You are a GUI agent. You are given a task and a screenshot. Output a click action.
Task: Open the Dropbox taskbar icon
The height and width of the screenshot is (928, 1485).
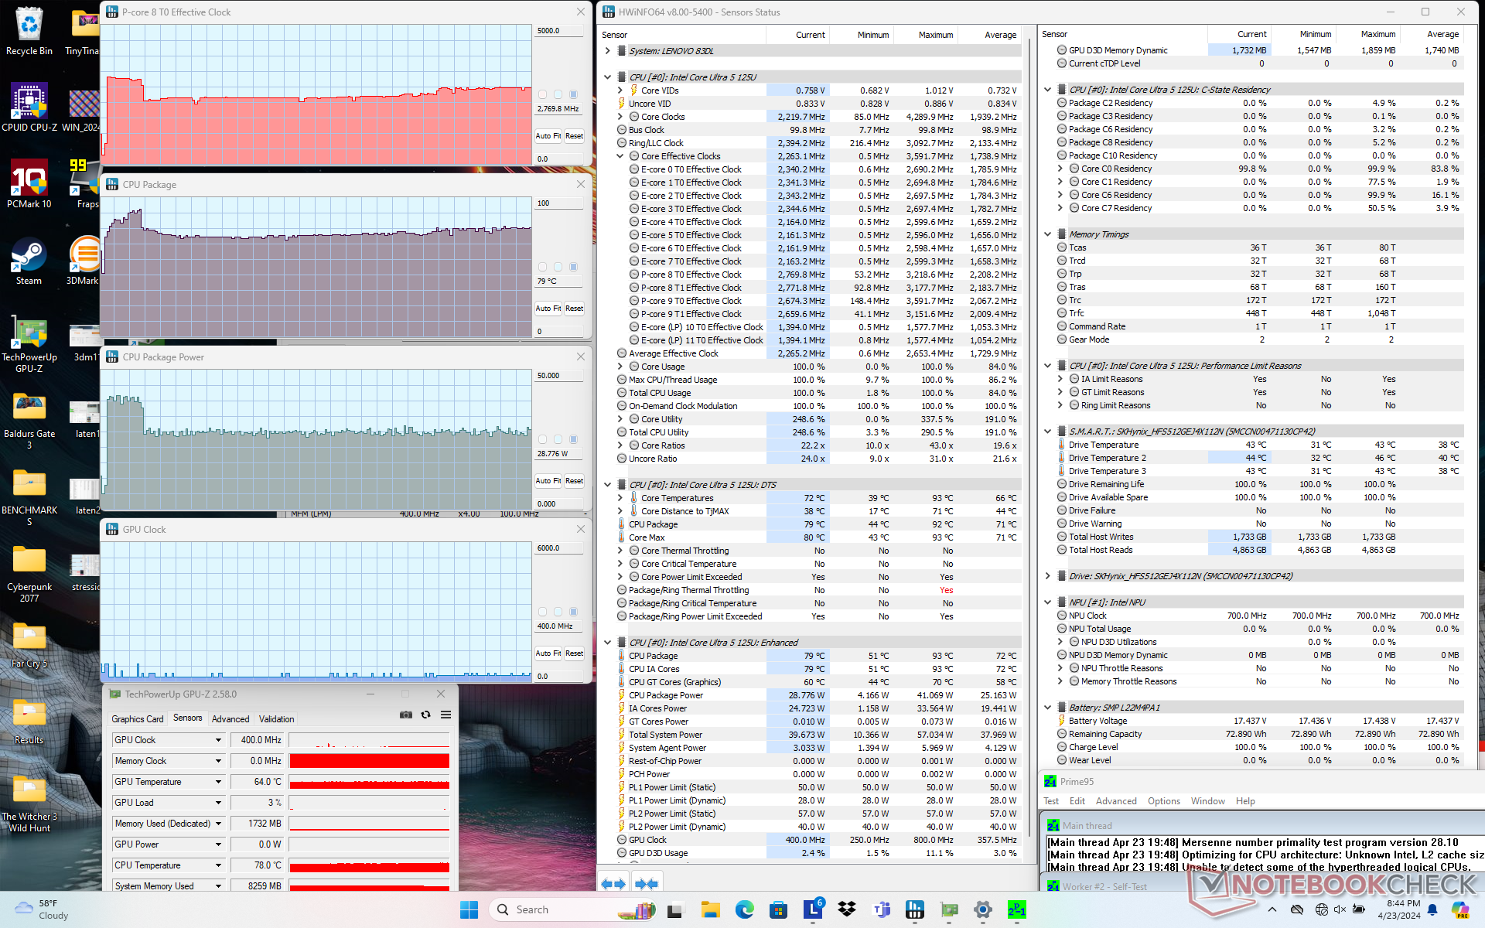tap(847, 909)
